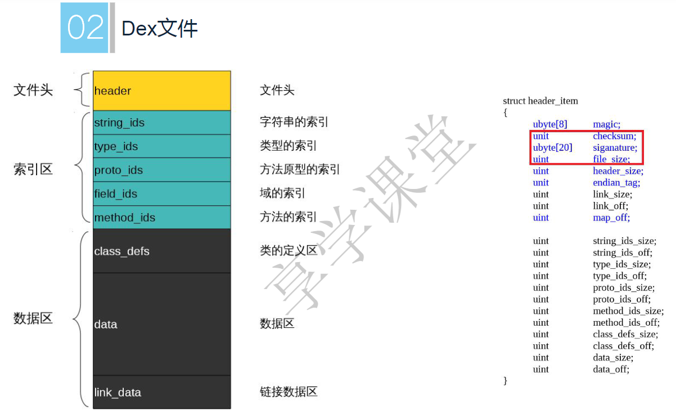This screenshot has height=419, width=676.
Task: Click the ubyte[8] type
Action: point(550,124)
